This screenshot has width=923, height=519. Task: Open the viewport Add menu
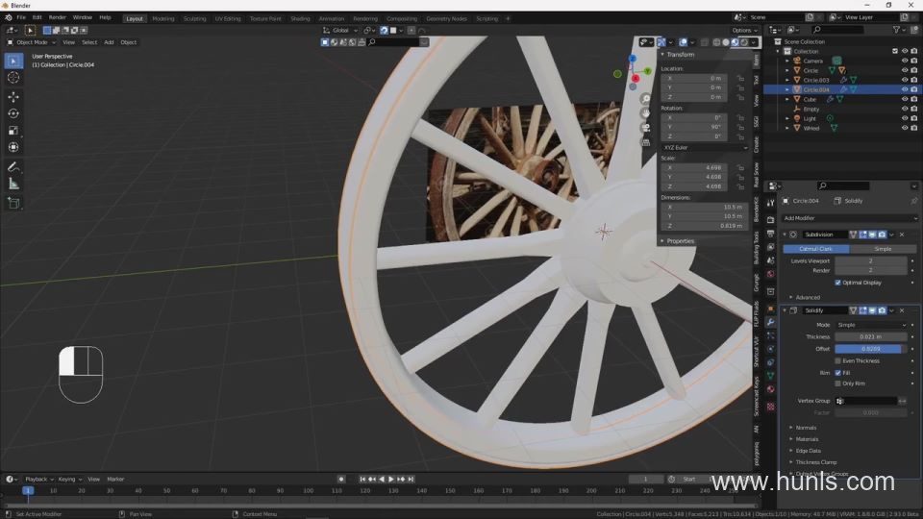coord(109,42)
